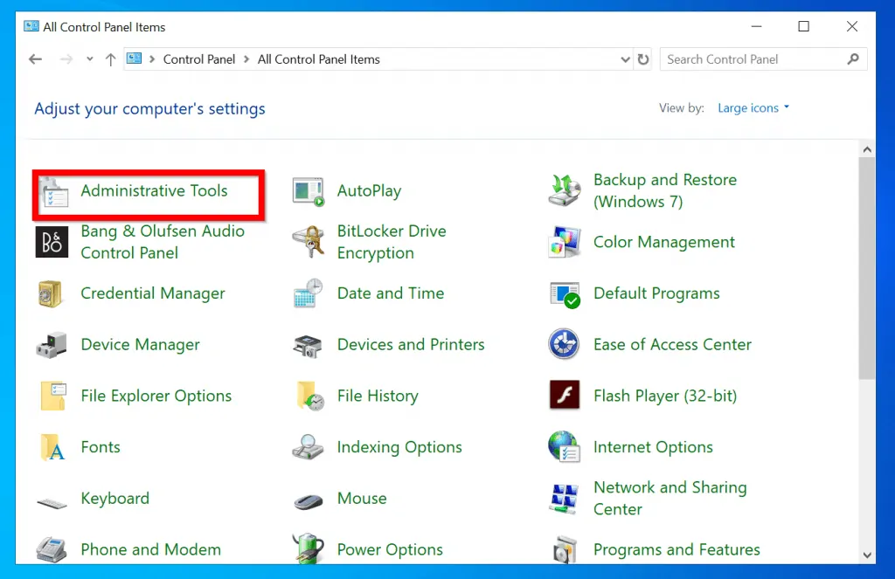Refresh the Control Panel view
Viewport: 895px width, 579px height.
tap(643, 59)
